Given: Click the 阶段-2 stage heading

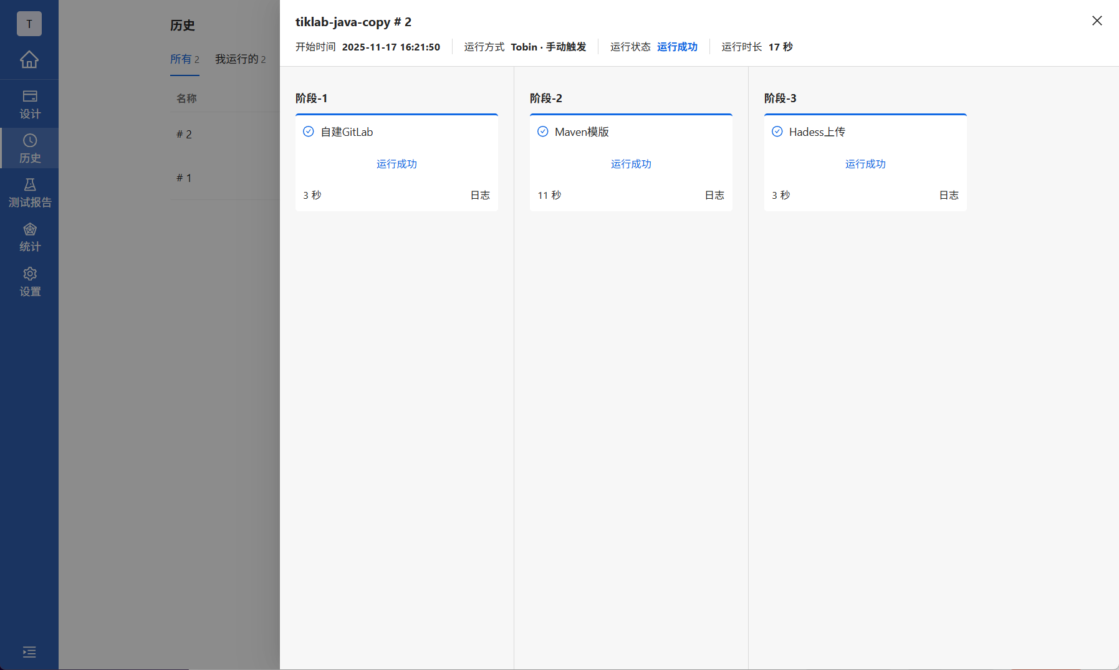Looking at the screenshot, I should pyautogui.click(x=546, y=98).
